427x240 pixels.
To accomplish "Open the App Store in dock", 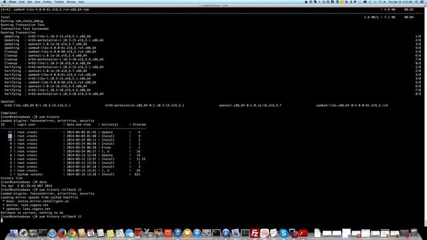I will 197,233.
